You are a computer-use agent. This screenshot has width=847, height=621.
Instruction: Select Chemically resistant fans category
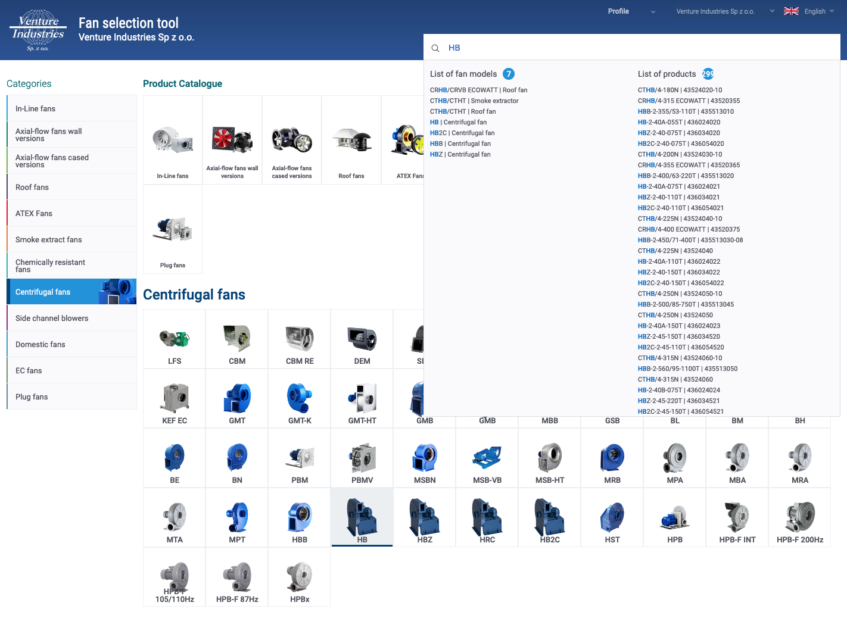pos(71,266)
